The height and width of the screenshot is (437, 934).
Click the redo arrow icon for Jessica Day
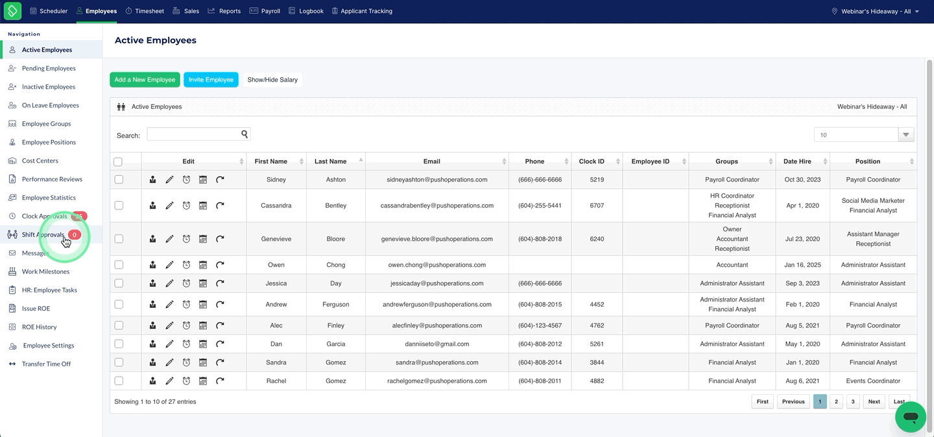[x=220, y=283]
